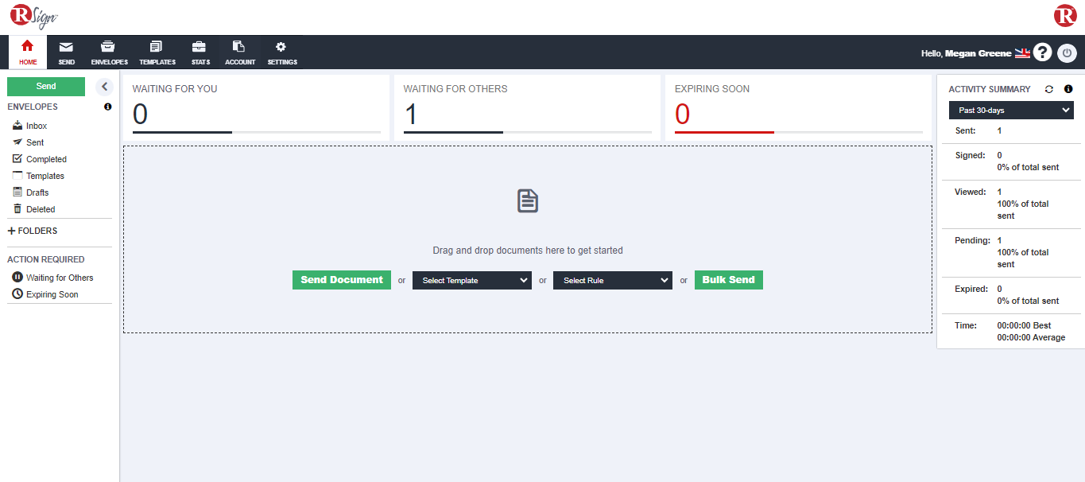Click the Bulk Send button
Image resolution: width=1085 pixels, height=482 pixels.
(x=728, y=280)
